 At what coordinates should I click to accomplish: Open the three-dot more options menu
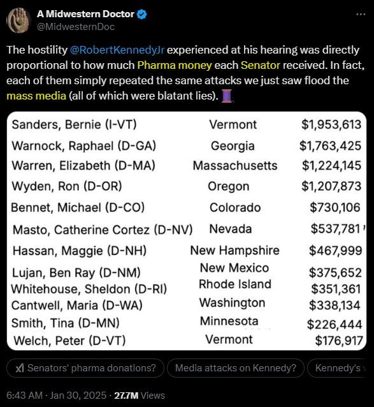[x=361, y=14]
